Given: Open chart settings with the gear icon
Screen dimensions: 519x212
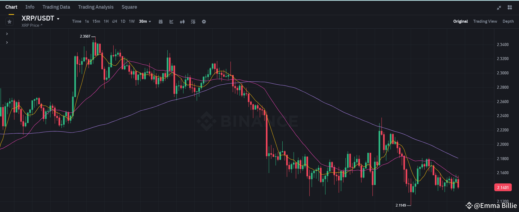Looking at the screenshot, I should point(204,22).
